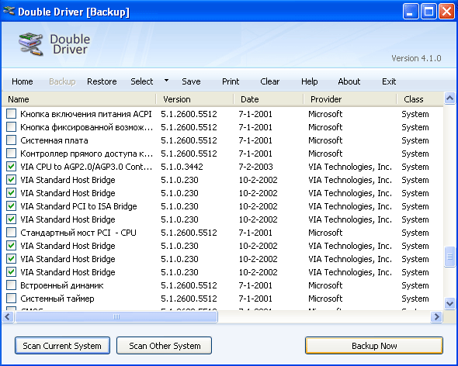Viewport: 458px width, 366px height.
Task: Check the Стандартный мост PCI - CPU checkbox
Action: (x=11, y=233)
